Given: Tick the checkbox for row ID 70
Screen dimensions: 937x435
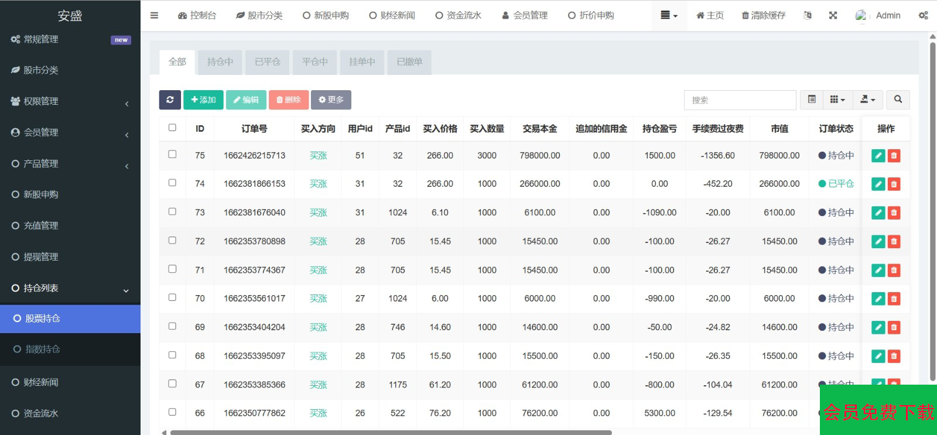Looking at the screenshot, I should [x=172, y=298].
